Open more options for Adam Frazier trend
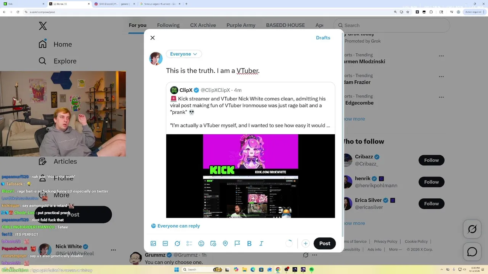Viewport: 488px width, 274px height. coord(441,76)
